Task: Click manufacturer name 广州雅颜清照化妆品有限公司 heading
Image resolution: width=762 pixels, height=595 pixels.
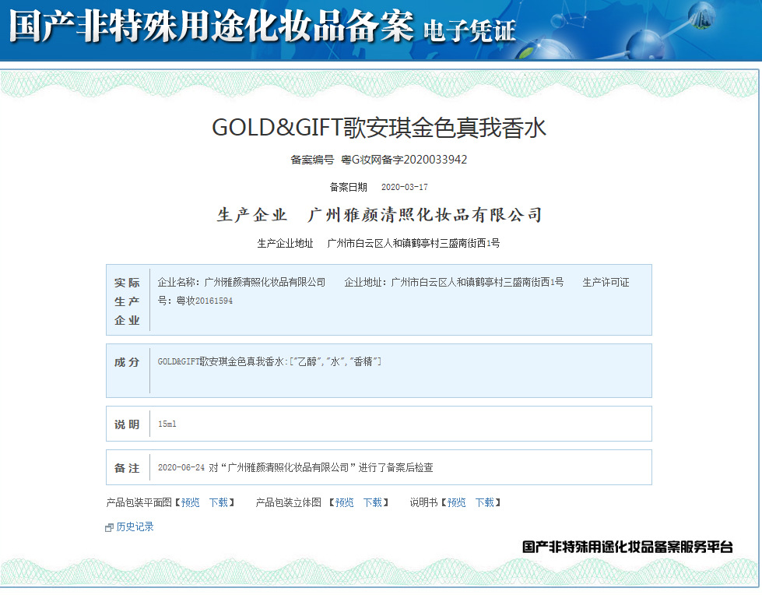Action: point(425,215)
